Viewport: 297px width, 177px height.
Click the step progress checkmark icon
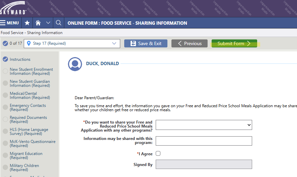(5, 43)
